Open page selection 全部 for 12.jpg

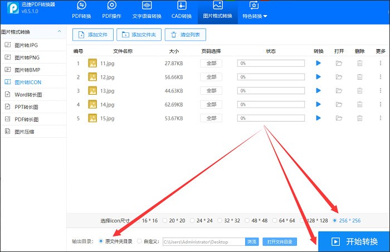pos(211,77)
